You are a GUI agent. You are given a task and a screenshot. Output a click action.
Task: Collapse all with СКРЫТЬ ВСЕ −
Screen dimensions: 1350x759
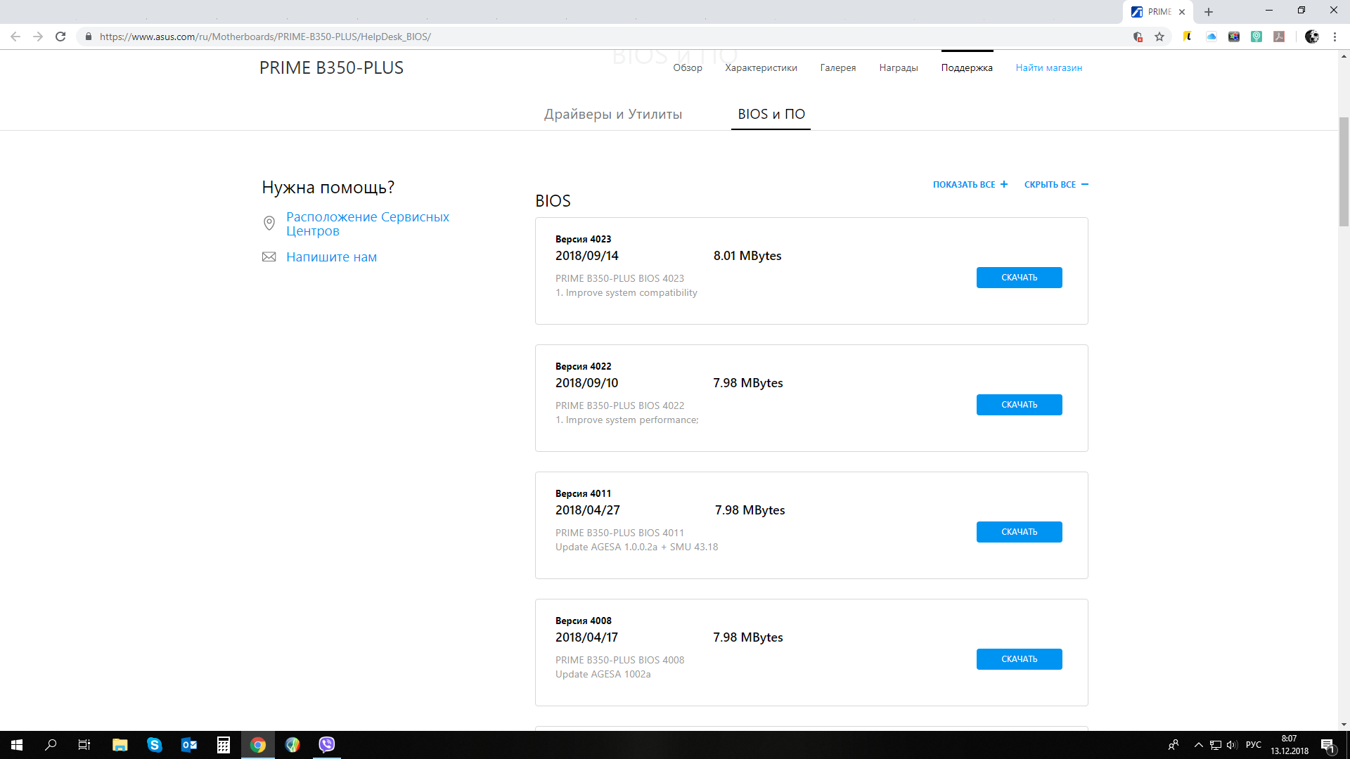point(1055,184)
